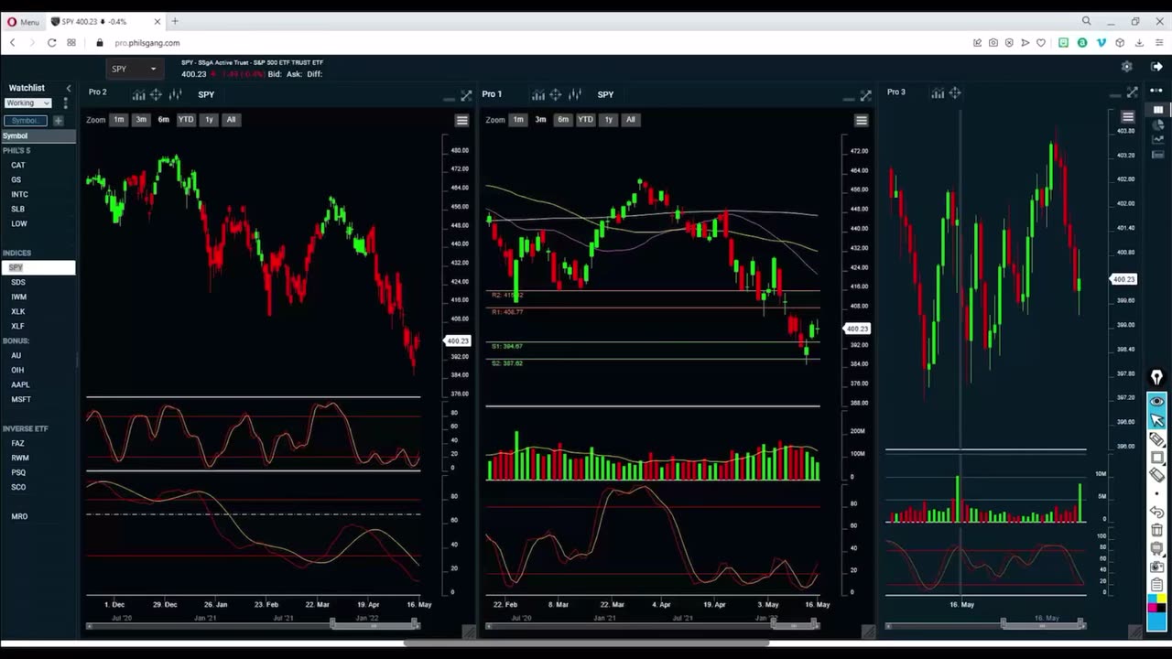Open the Working watchlist dropdown
The image size is (1172, 659).
(x=27, y=103)
